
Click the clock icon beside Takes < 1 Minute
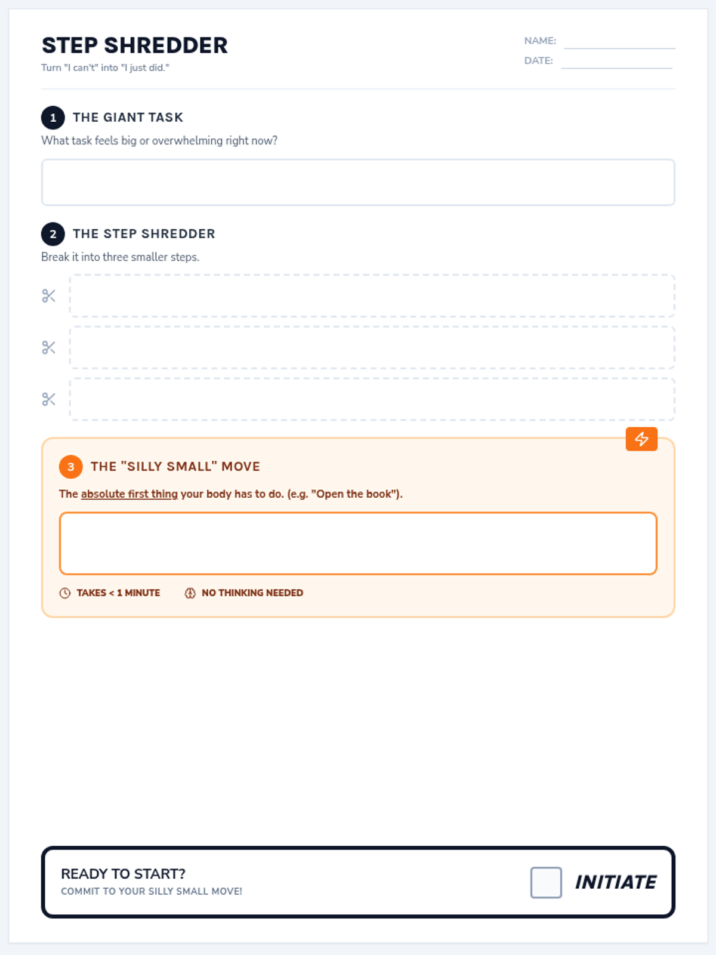click(65, 593)
